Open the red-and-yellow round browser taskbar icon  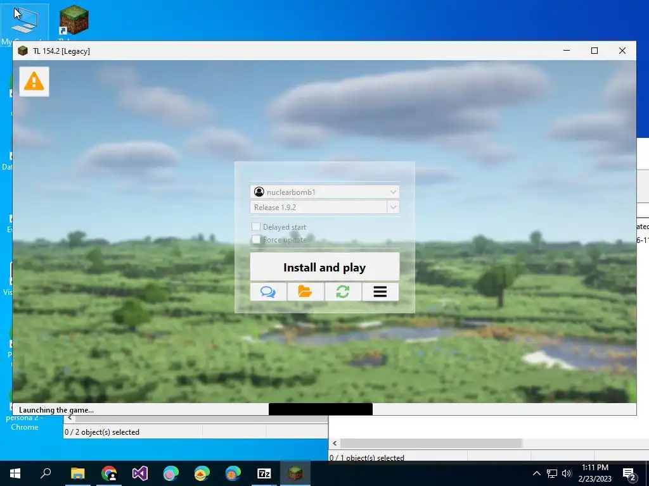click(x=202, y=473)
